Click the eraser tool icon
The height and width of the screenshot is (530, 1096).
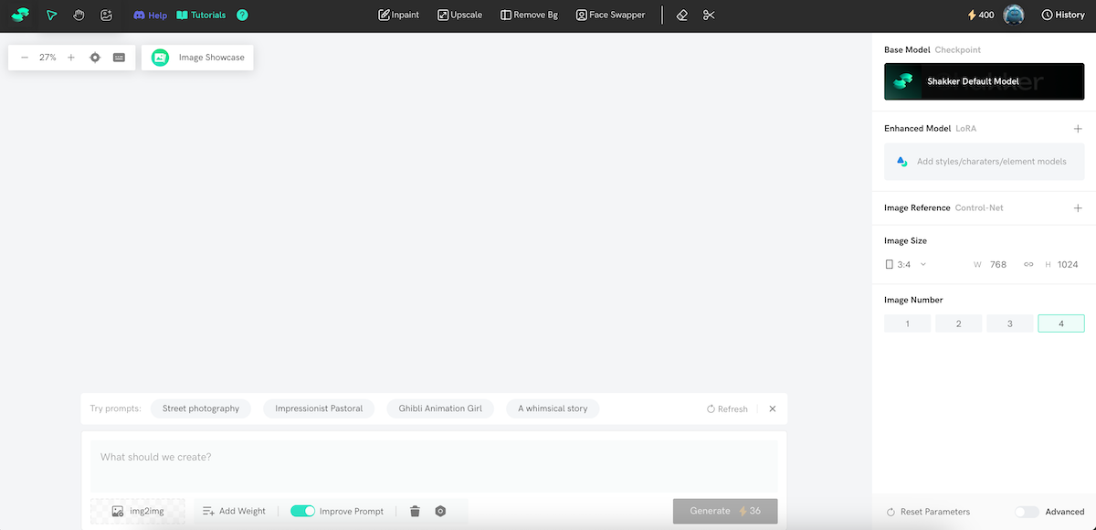(682, 16)
